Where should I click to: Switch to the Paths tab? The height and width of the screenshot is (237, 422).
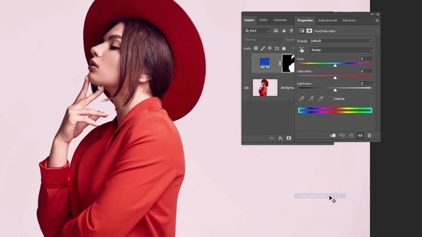[x=264, y=20]
